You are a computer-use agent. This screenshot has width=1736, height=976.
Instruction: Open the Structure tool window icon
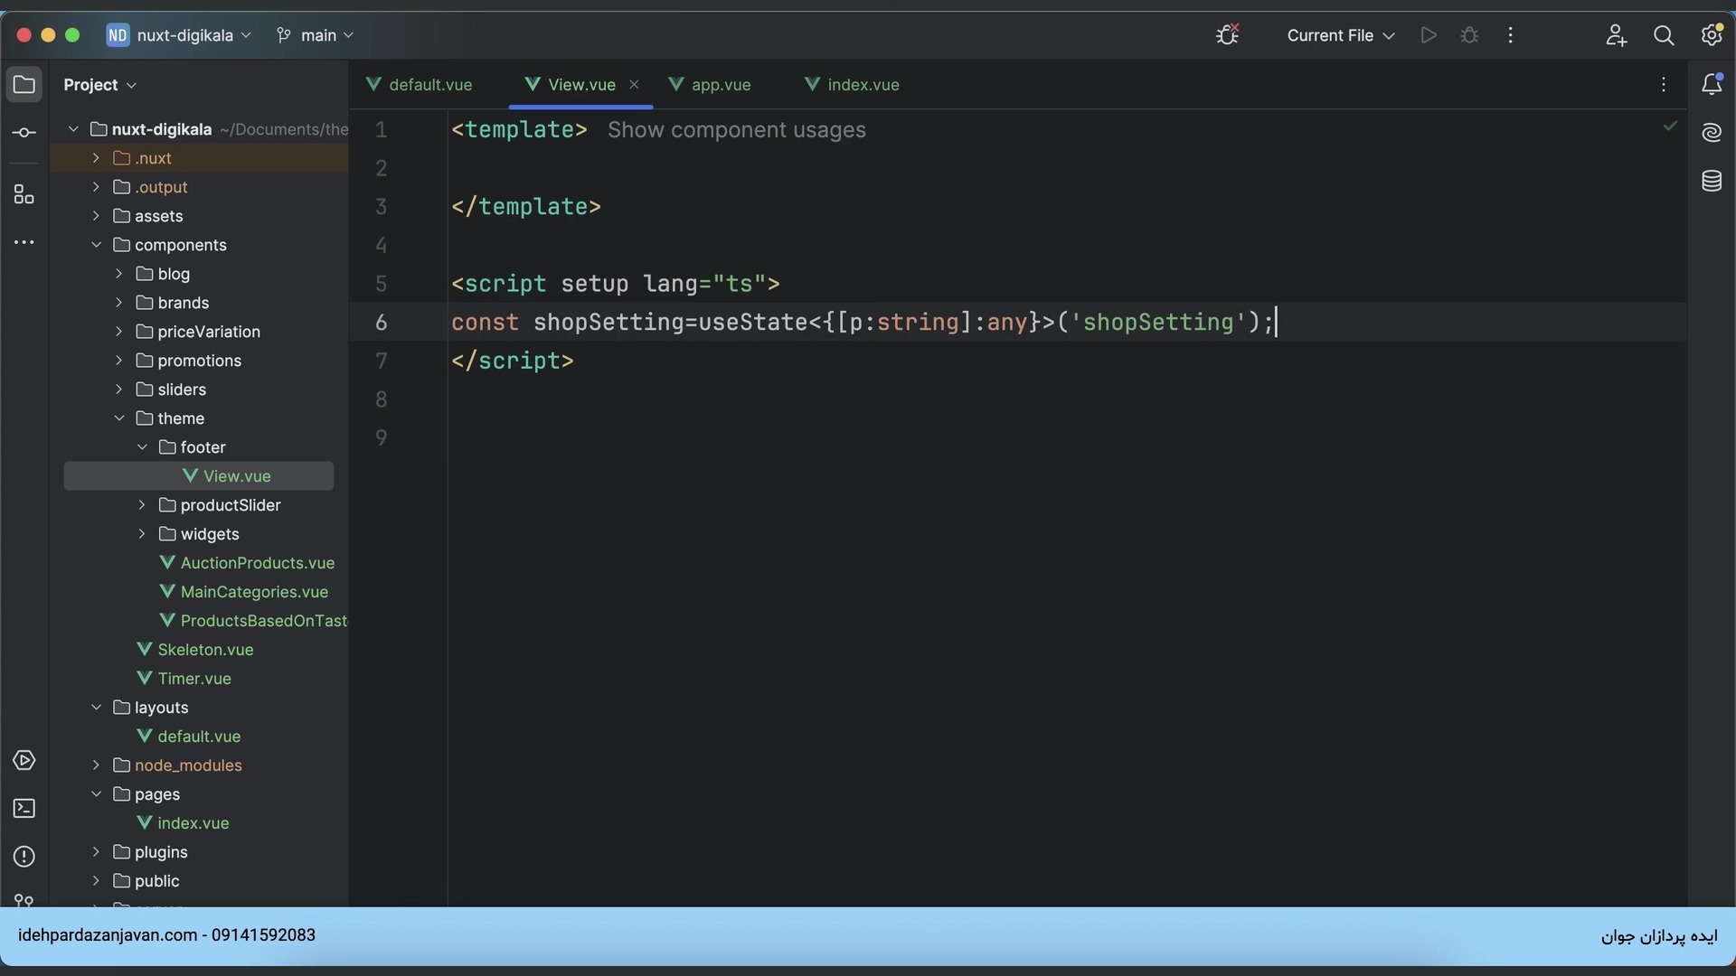click(24, 195)
